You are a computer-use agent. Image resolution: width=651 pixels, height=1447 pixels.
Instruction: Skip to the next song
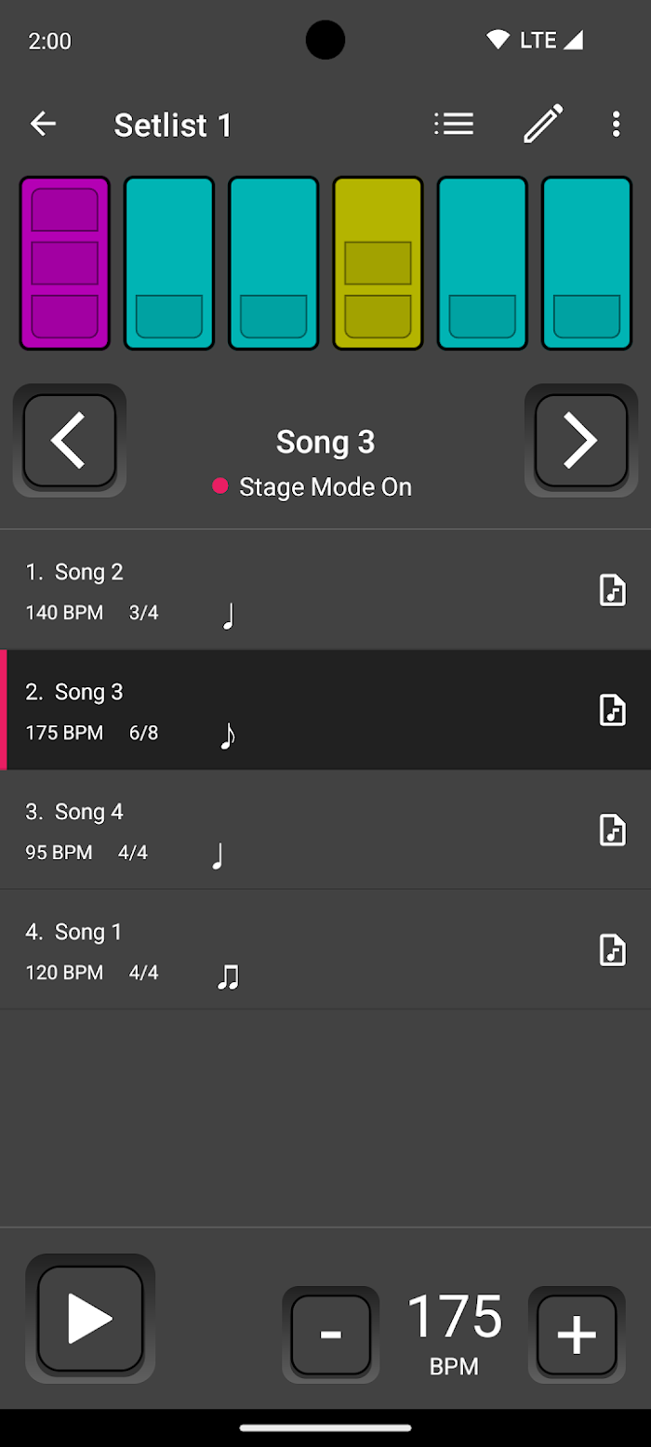[581, 441]
